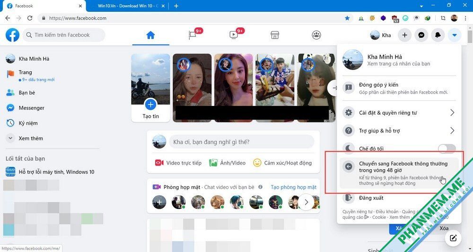
Task: Open the Home feed tab
Action: pyautogui.click(x=150, y=35)
